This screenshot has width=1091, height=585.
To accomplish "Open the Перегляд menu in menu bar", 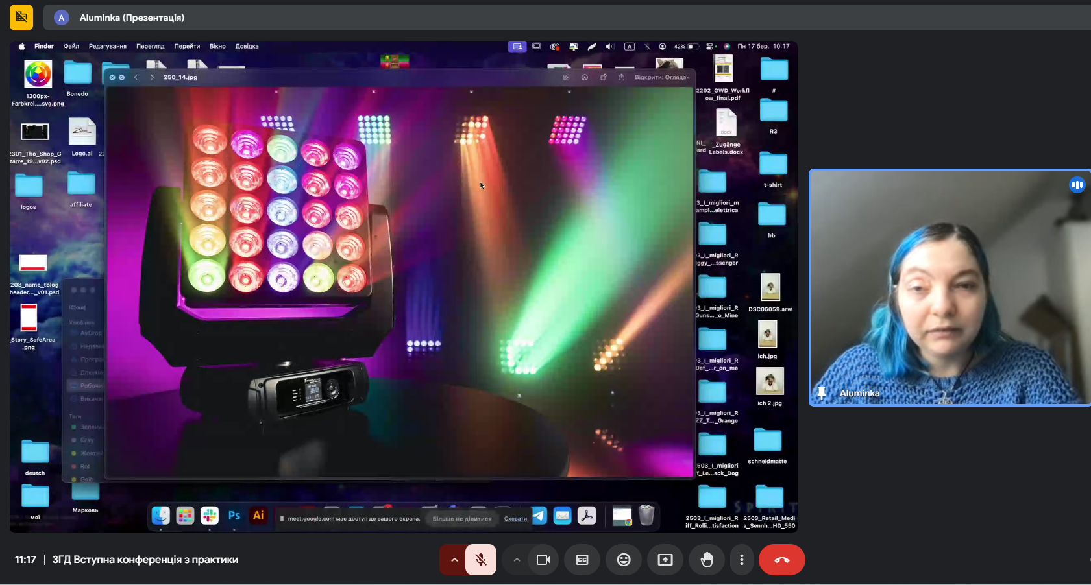I will [150, 46].
